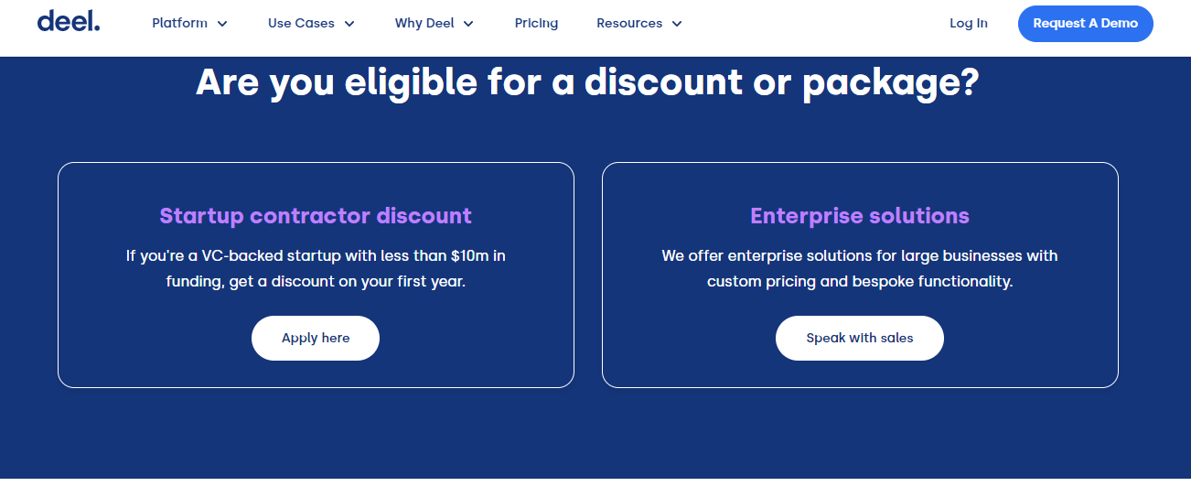
Task: Open the Resources chevron arrow
Action: [677, 24]
